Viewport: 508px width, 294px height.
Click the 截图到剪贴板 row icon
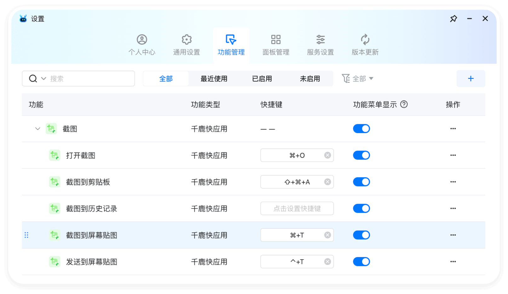55,182
